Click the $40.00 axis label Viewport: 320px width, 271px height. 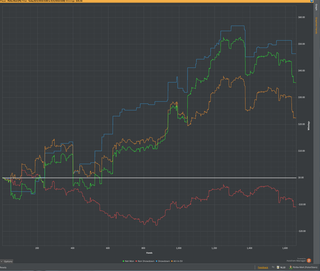coord(301,70)
